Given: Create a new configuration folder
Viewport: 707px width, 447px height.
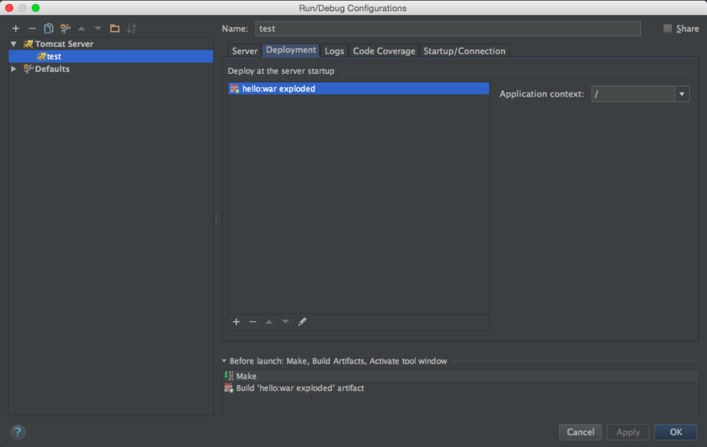Looking at the screenshot, I should click(115, 28).
